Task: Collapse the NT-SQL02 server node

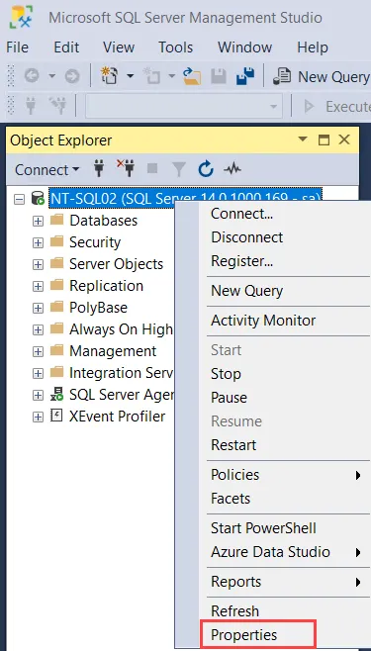Action: [x=19, y=199]
